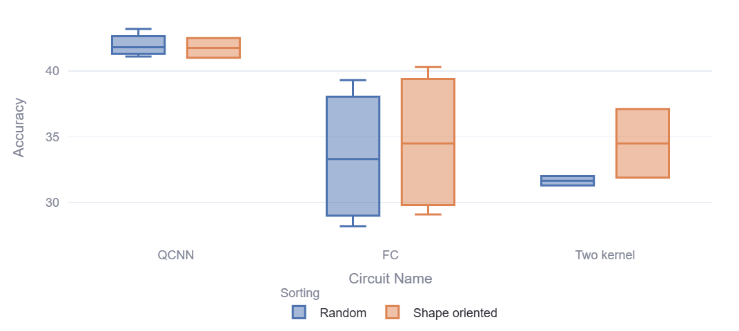Select the blue Random box for Two kernel
The height and width of the screenshot is (331, 739).
pos(568,181)
